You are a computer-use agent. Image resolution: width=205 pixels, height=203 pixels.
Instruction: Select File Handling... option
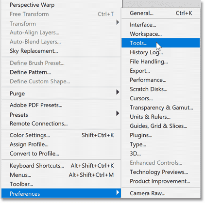point(161,62)
